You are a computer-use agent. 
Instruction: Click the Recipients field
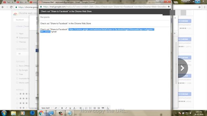click(x=105, y=17)
